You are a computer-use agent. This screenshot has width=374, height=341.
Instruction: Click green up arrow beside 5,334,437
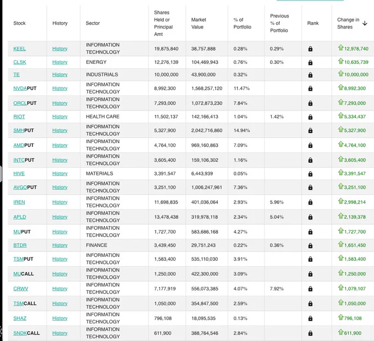pyautogui.click(x=340, y=116)
